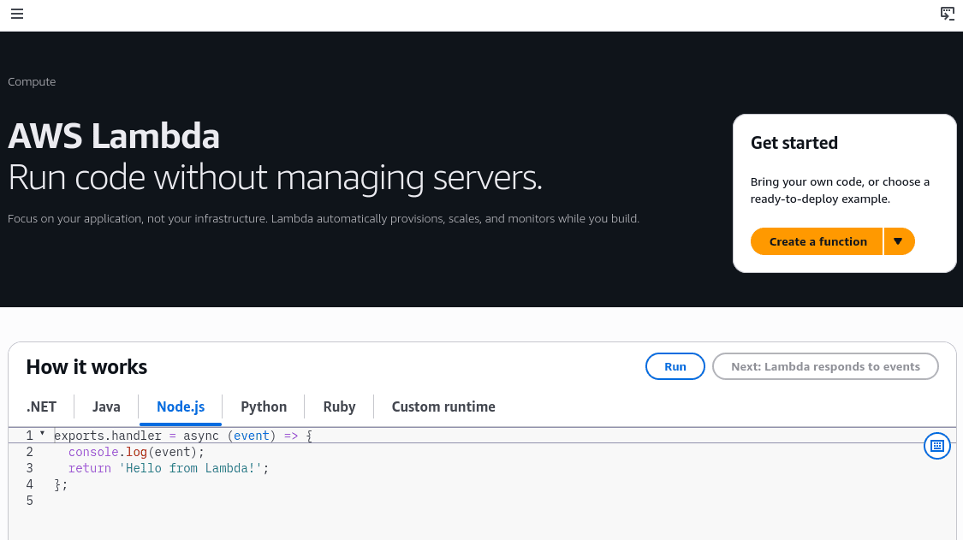The height and width of the screenshot is (540, 963).
Task: Place cursor on the exports.handler code line
Action: pyautogui.click(x=183, y=436)
